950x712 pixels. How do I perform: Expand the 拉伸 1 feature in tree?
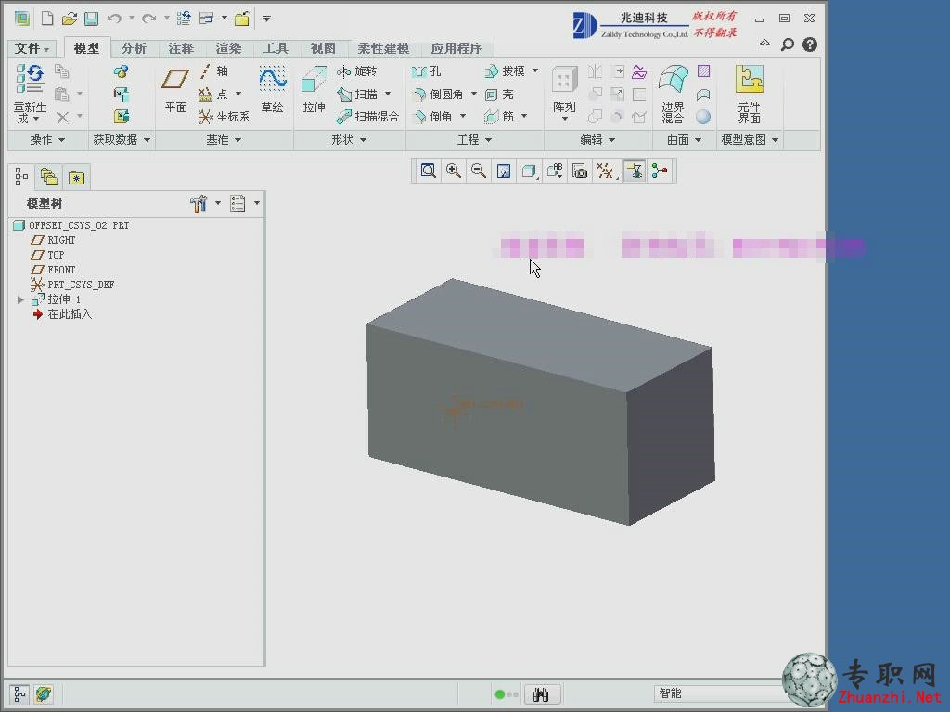[x=20, y=299]
